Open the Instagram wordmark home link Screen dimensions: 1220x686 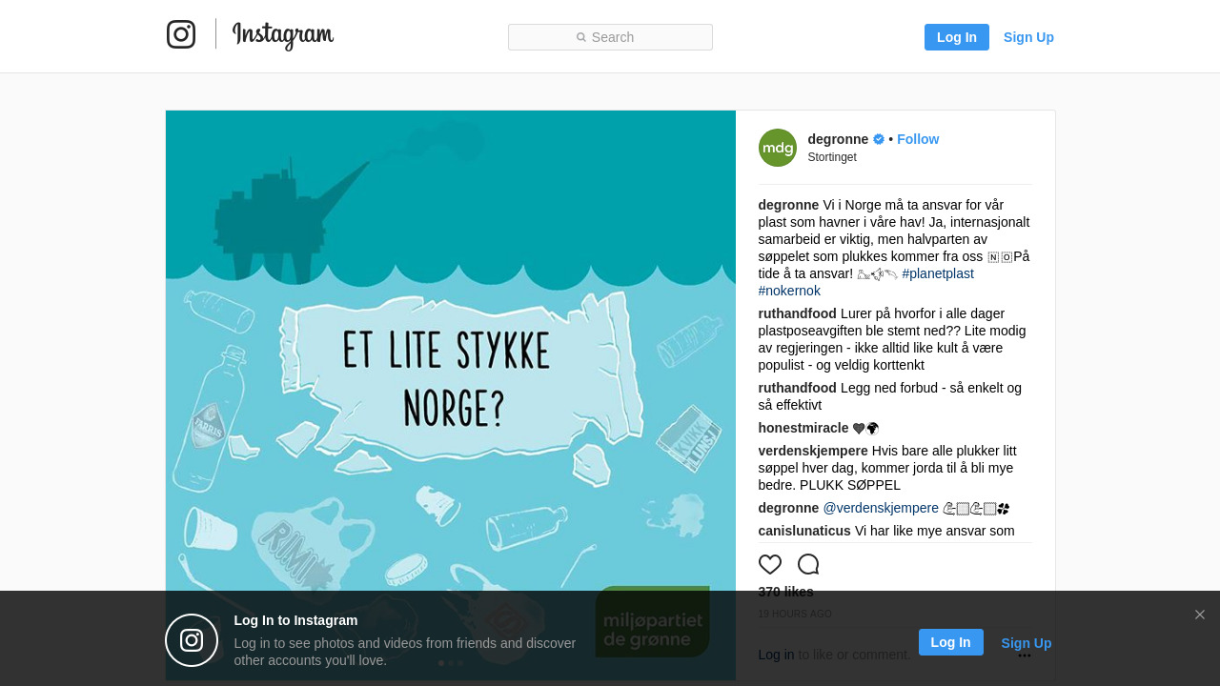[x=283, y=35]
